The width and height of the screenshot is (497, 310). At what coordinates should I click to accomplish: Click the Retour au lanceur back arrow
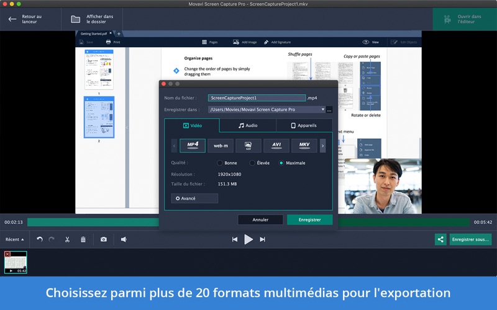(x=12, y=19)
